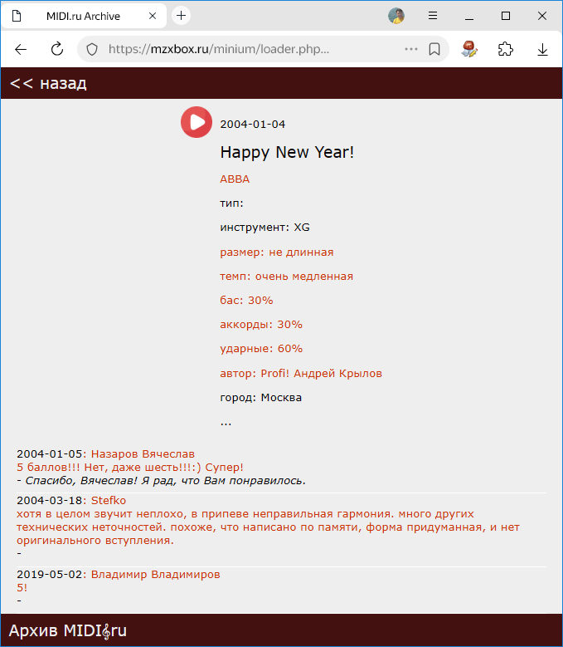
Task: Click the 'аккорды: 30%' link
Action: (261, 325)
